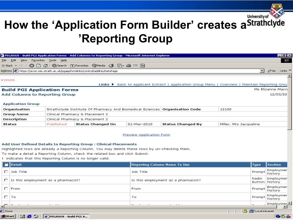This screenshot has width=293, height=220.
Task: Click the Discuss icon in the toolbar
Action: [142, 66]
